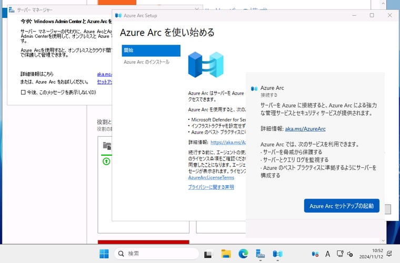Select the Azure Arc のインストール step

[146, 62]
